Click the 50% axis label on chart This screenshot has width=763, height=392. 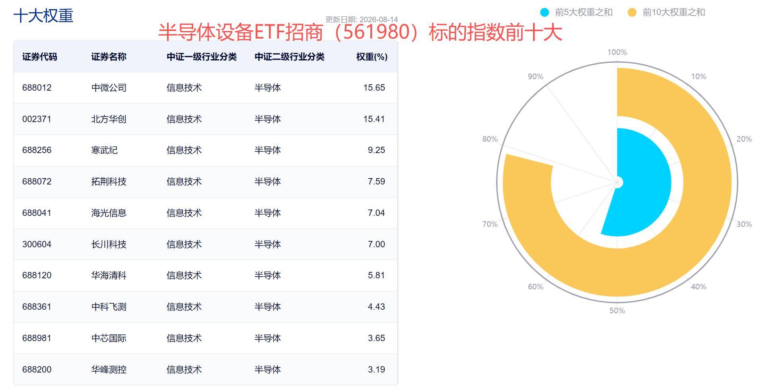click(617, 311)
